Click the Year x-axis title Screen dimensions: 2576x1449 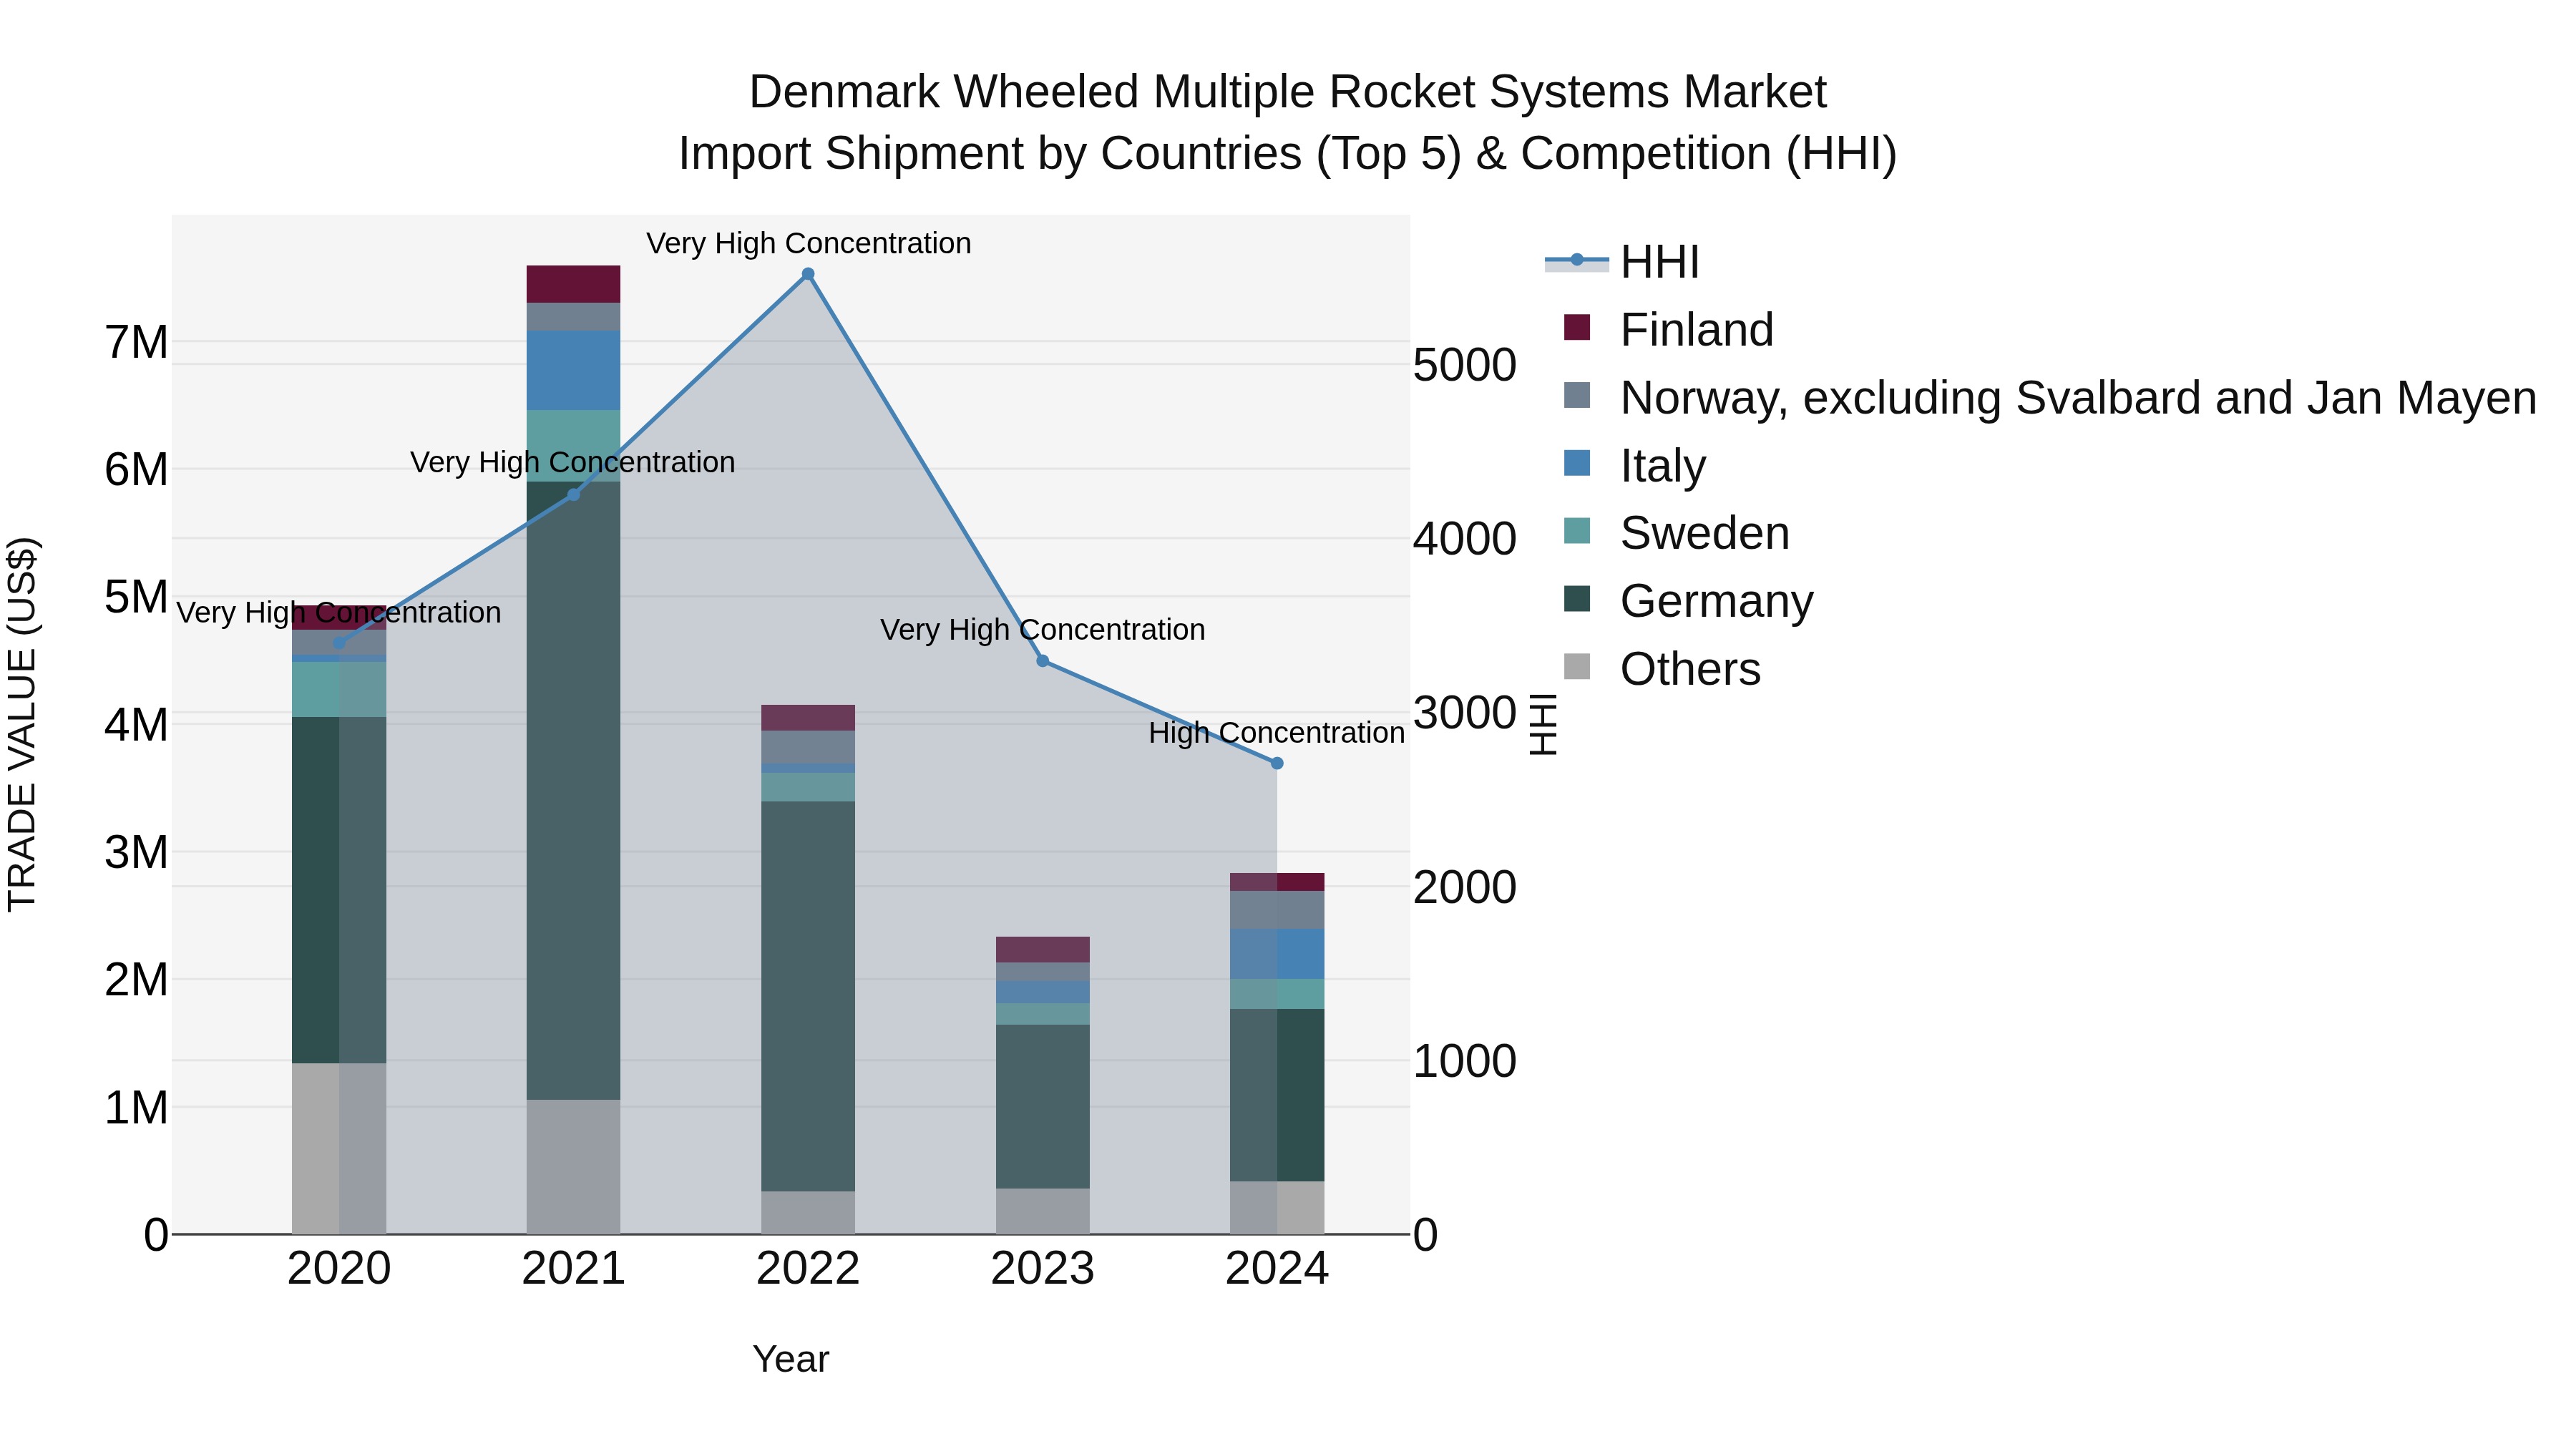(791, 1359)
